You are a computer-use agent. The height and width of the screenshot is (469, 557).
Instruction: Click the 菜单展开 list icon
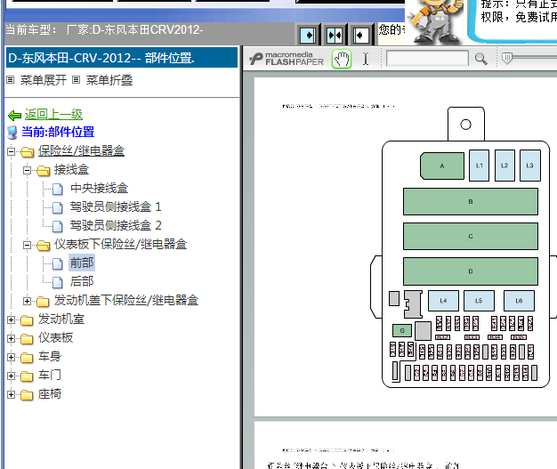[11, 80]
